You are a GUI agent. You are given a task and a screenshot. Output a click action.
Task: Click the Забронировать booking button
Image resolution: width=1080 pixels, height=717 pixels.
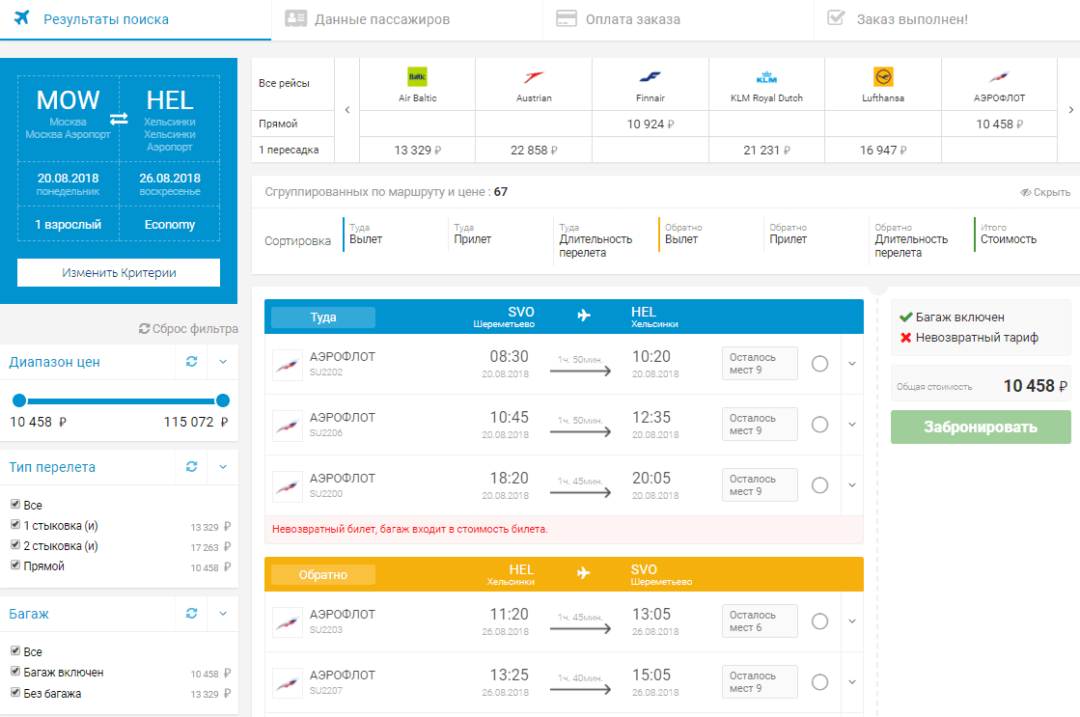981,427
